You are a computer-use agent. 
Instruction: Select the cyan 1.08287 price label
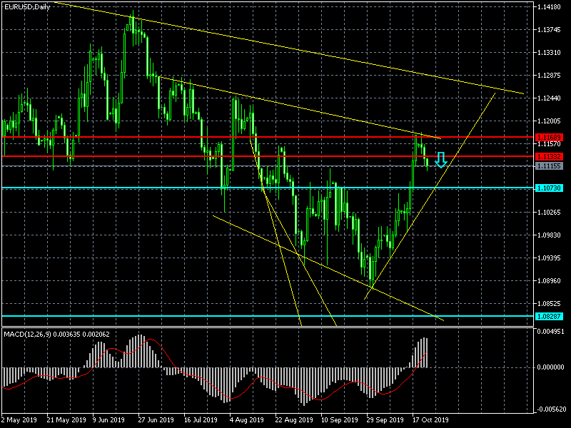click(549, 316)
